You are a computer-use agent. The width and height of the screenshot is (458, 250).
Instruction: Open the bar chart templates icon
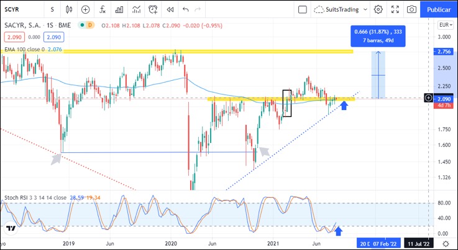pos(119,9)
